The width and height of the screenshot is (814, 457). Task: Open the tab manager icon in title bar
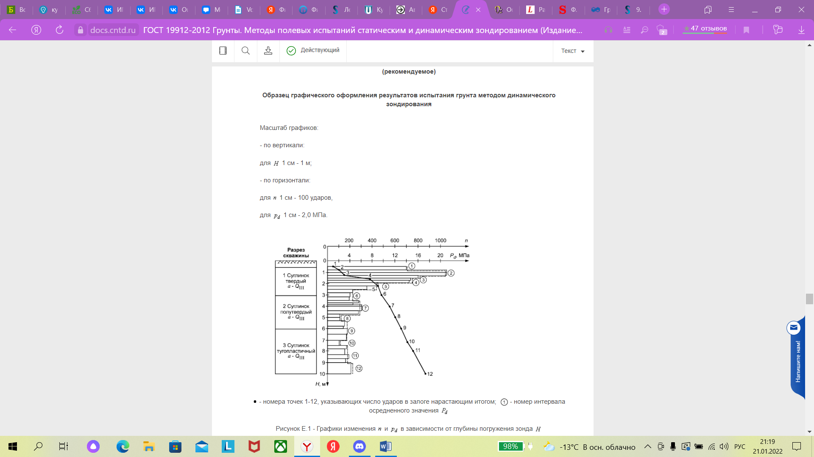pos(708,10)
